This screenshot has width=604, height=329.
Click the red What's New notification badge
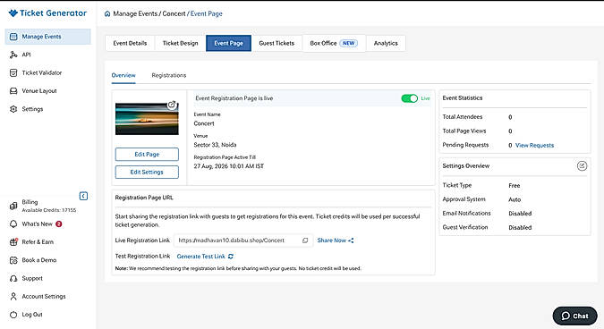click(x=58, y=224)
